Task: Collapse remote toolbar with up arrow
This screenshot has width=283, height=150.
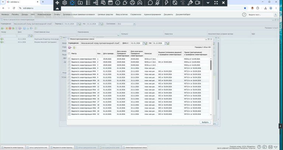Action: click(57, 8)
